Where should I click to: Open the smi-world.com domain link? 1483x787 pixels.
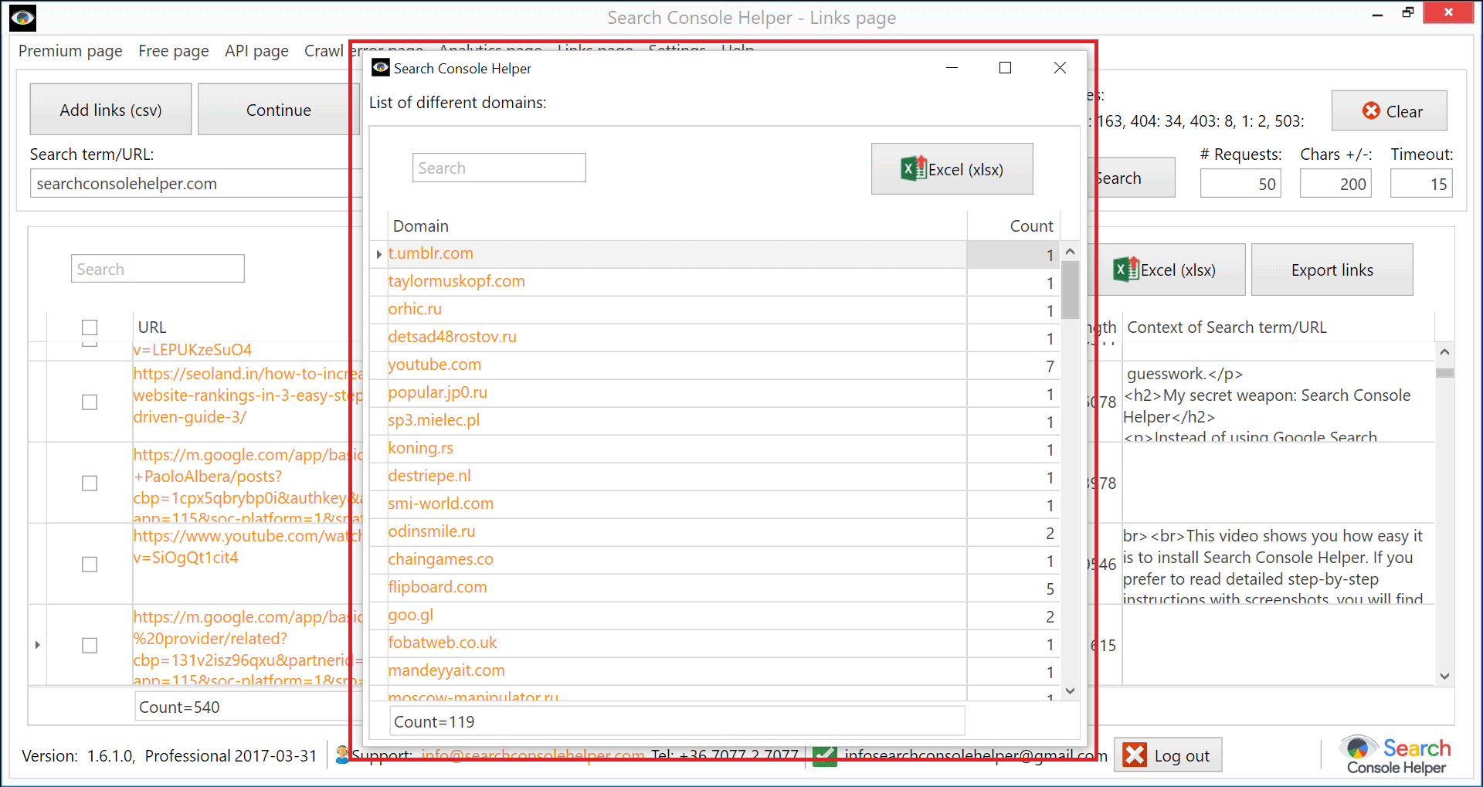click(440, 504)
